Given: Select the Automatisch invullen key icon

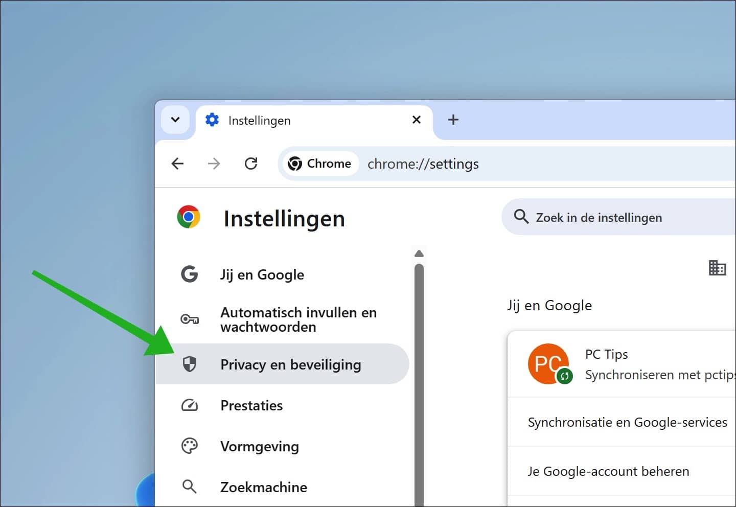Looking at the screenshot, I should [190, 319].
